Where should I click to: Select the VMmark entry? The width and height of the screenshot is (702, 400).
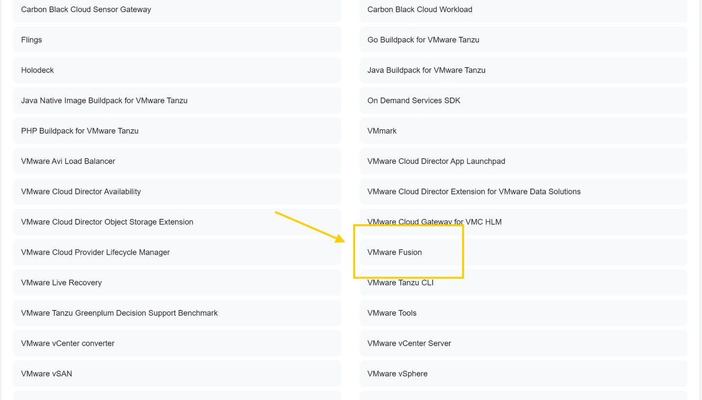(x=523, y=131)
